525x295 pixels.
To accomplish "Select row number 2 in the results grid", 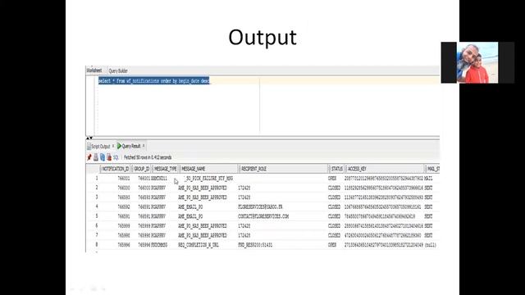I will click(97, 188).
